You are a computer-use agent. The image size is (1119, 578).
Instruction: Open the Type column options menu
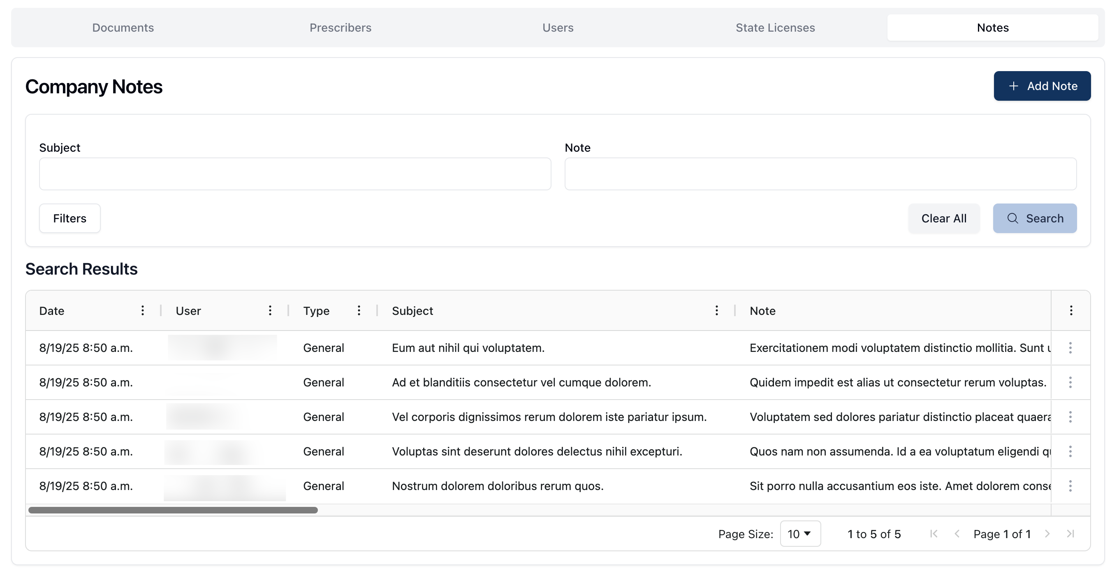[359, 310]
